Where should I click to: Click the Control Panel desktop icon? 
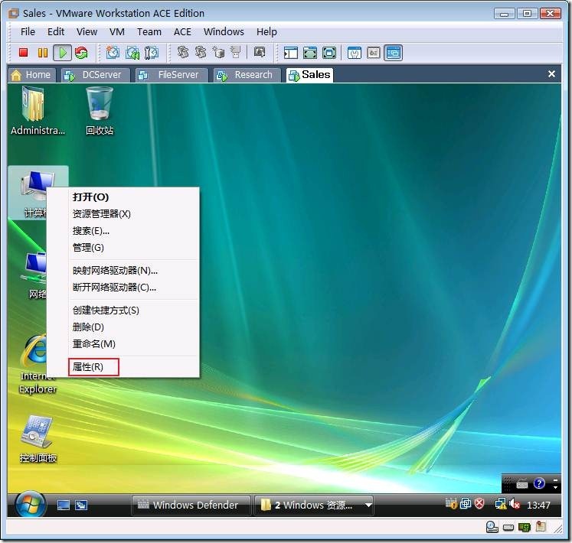point(38,438)
